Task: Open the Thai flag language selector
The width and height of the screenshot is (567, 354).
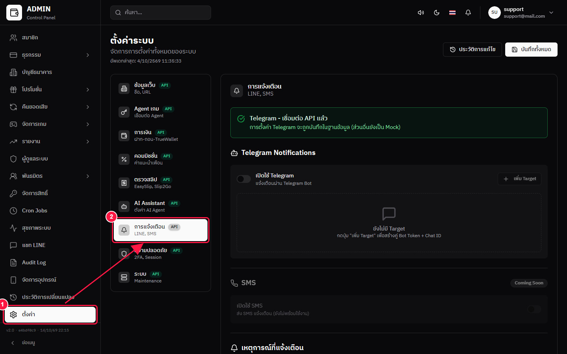Action: [x=452, y=13]
